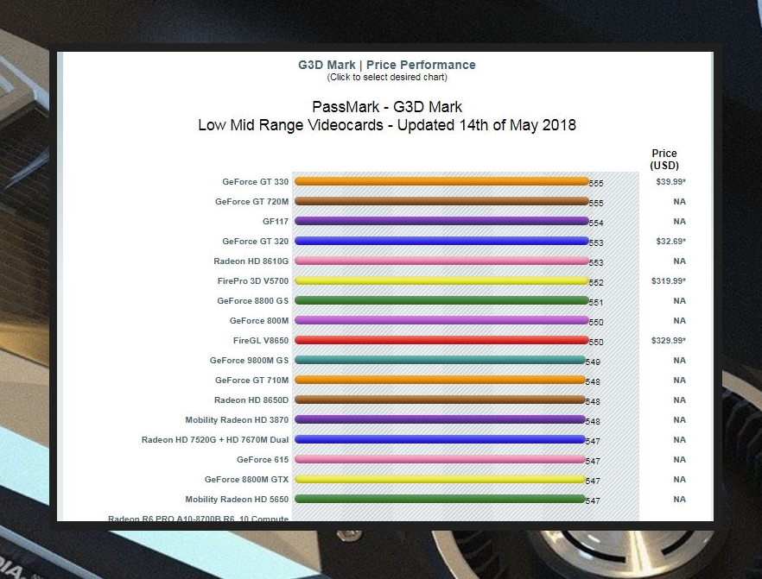Open the GeForce GT 320 link

[255, 242]
